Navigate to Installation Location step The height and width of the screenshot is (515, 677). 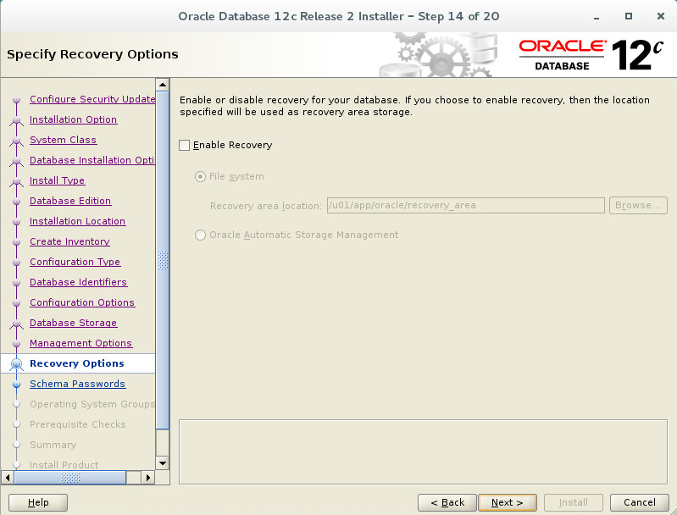point(78,221)
